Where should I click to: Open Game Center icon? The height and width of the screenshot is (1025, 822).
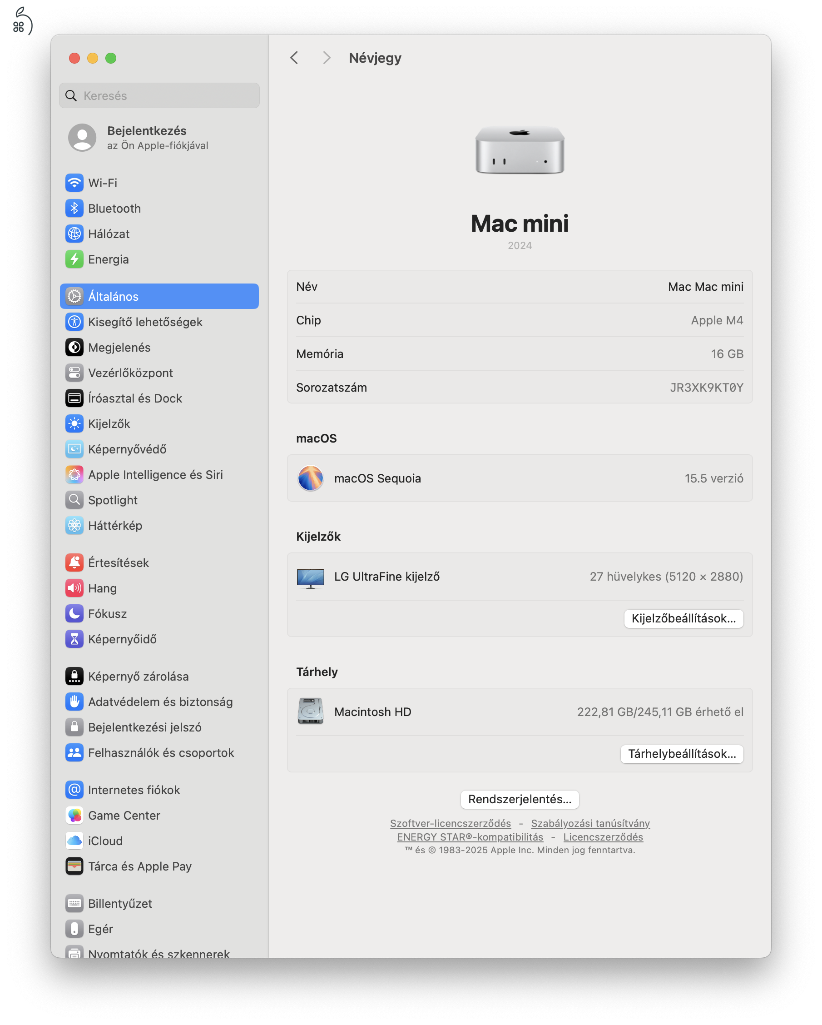click(74, 816)
